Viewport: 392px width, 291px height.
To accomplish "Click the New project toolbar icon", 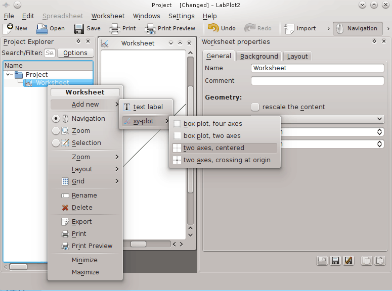I will (8, 28).
